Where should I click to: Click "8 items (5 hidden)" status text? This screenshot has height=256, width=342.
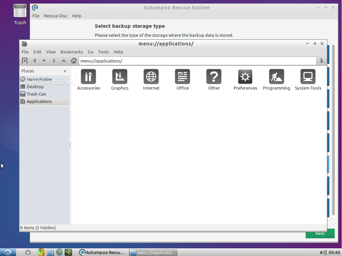tap(38, 228)
